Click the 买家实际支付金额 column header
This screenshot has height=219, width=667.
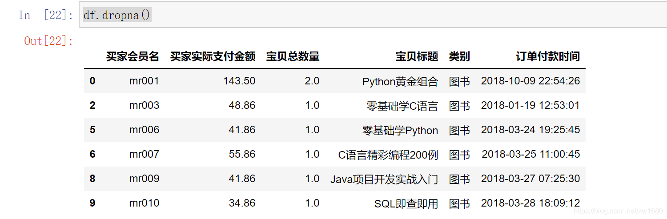point(213,56)
